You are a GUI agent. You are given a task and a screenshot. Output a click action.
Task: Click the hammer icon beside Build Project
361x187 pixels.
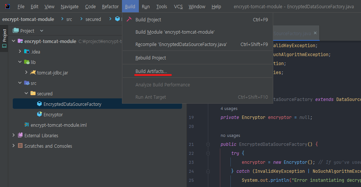click(x=129, y=19)
